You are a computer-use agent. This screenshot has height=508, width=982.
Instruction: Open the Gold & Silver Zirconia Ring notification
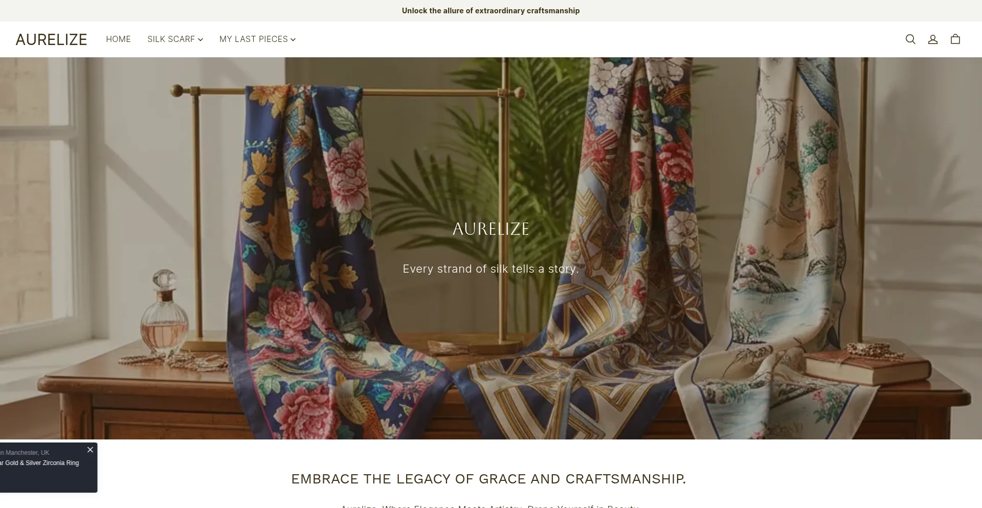coord(39,463)
